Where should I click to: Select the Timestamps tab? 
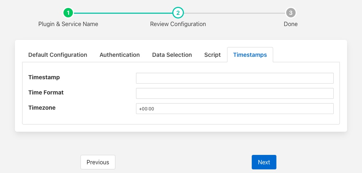250,55
